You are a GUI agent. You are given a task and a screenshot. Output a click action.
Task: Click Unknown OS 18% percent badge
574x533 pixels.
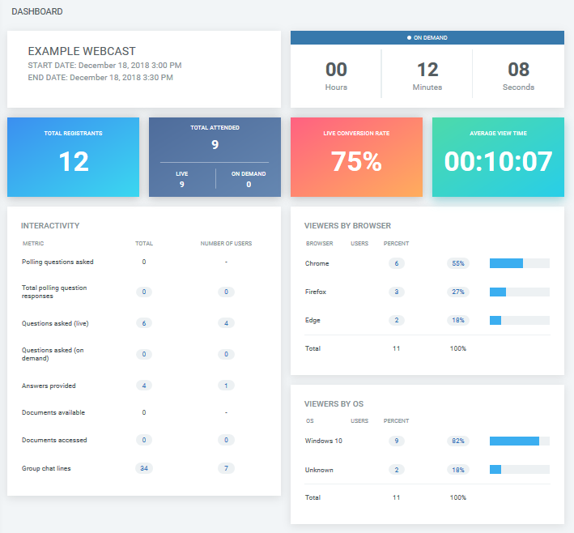tap(458, 470)
